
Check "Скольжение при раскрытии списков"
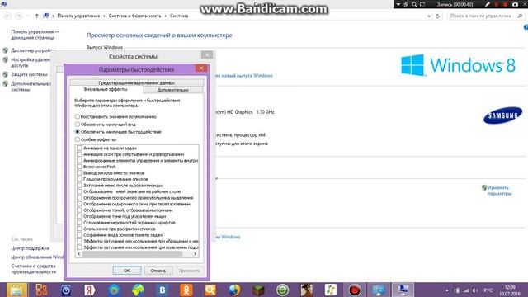pos(79,229)
